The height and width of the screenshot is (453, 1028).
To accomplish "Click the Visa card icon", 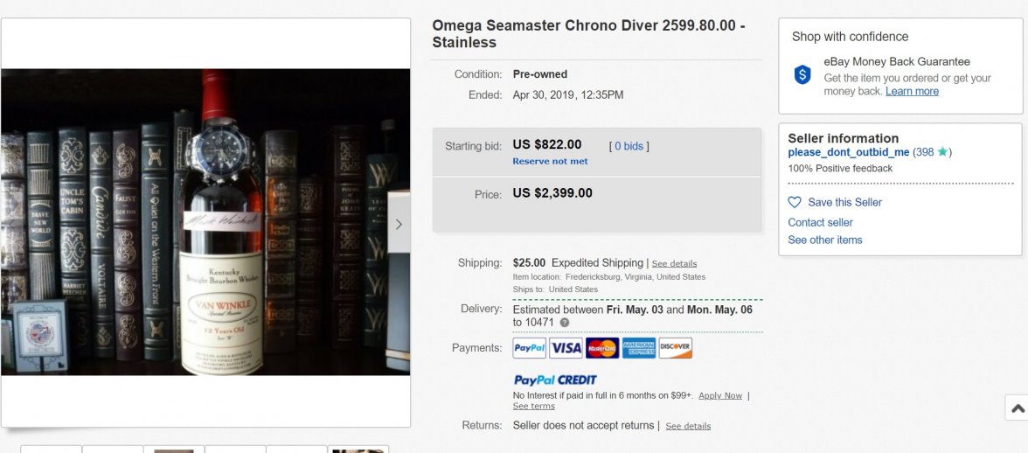I will point(566,348).
